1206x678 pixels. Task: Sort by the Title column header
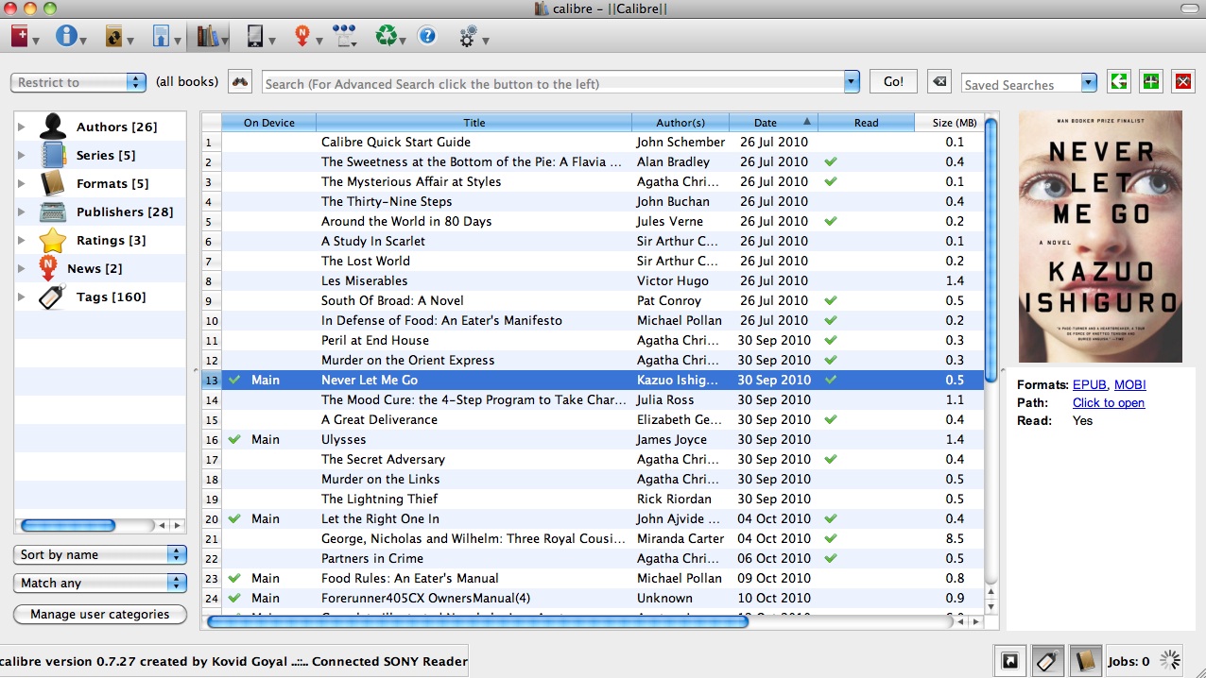click(474, 123)
